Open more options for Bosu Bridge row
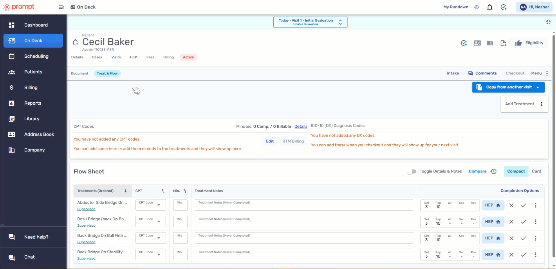556x269 pixels. pos(536,222)
